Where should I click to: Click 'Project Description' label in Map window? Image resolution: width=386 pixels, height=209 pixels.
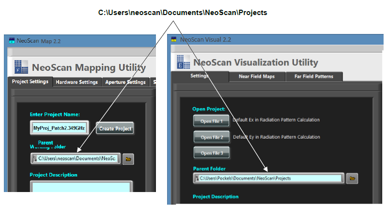53,175
